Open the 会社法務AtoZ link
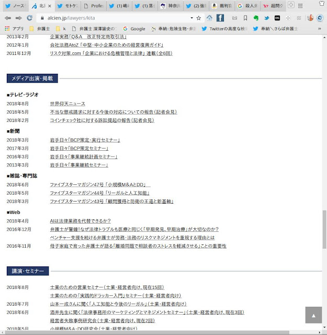The image size is (327, 335). pos(107,45)
